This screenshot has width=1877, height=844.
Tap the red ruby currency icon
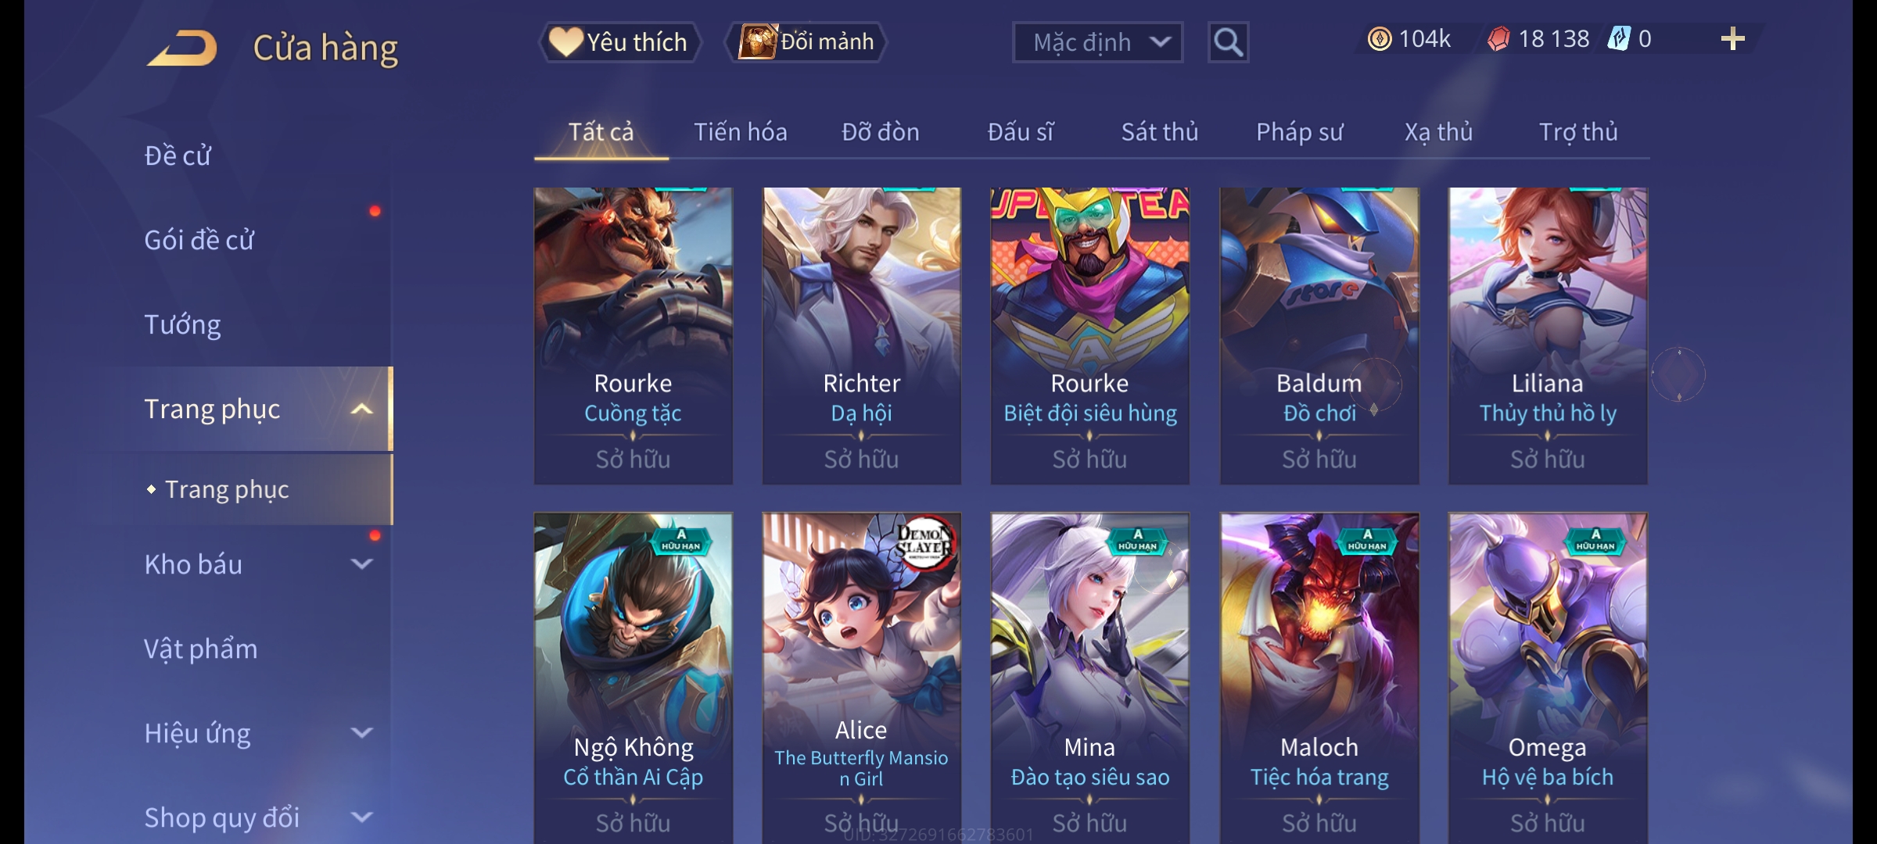pyautogui.click(x=1498, y=39)
